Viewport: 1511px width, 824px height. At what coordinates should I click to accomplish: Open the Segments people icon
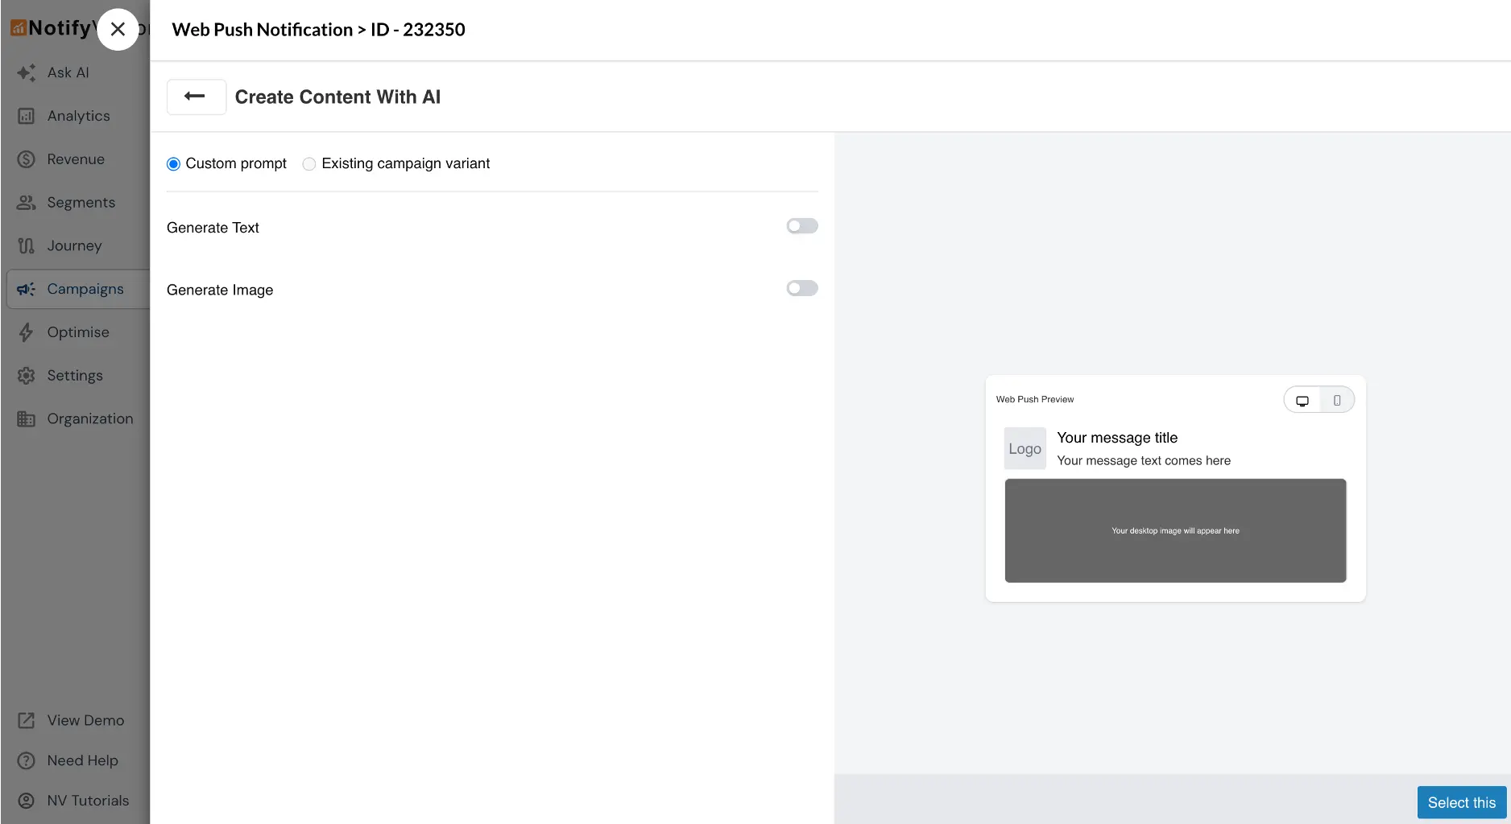(26, 203)
